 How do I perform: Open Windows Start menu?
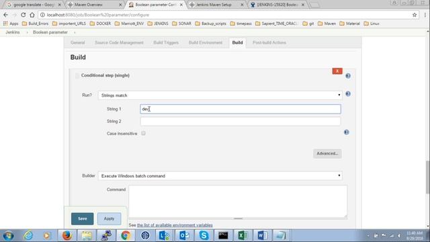coord(8,235)
